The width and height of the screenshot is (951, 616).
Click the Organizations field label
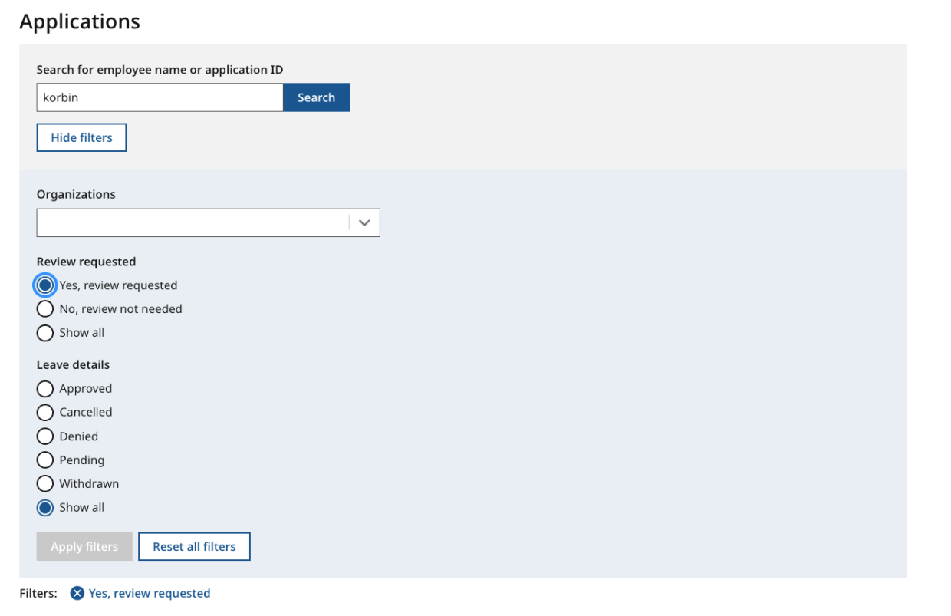point(76,194)
